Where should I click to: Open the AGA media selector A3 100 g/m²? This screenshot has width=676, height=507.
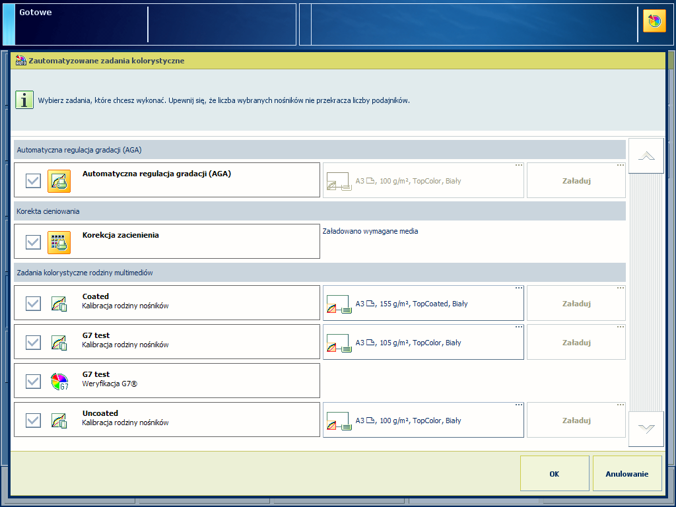423,180
